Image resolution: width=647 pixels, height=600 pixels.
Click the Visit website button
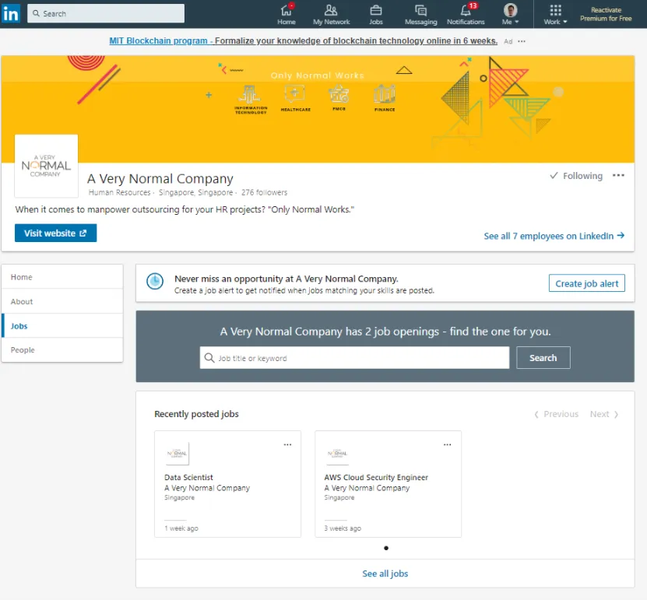tap(56, 233)
